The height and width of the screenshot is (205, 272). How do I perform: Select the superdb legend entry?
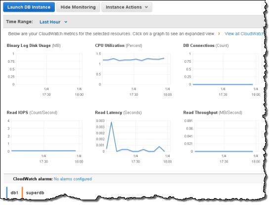(x=35, y=193)
